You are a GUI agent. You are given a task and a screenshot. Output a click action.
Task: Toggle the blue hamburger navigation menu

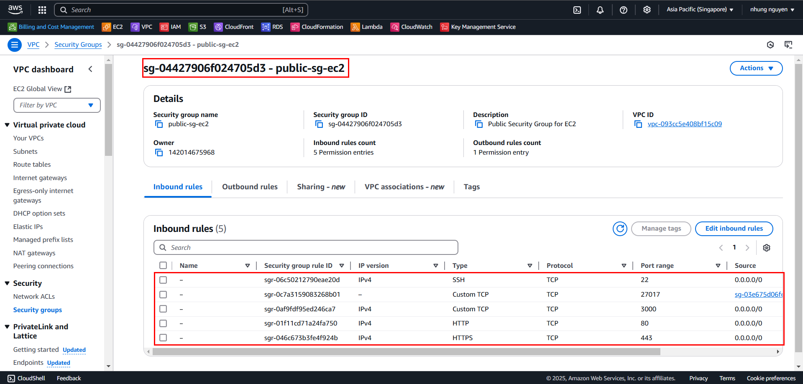click(x=15, y=45)
